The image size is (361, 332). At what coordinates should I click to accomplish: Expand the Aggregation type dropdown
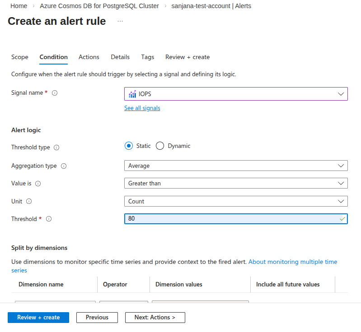(236, 166)
